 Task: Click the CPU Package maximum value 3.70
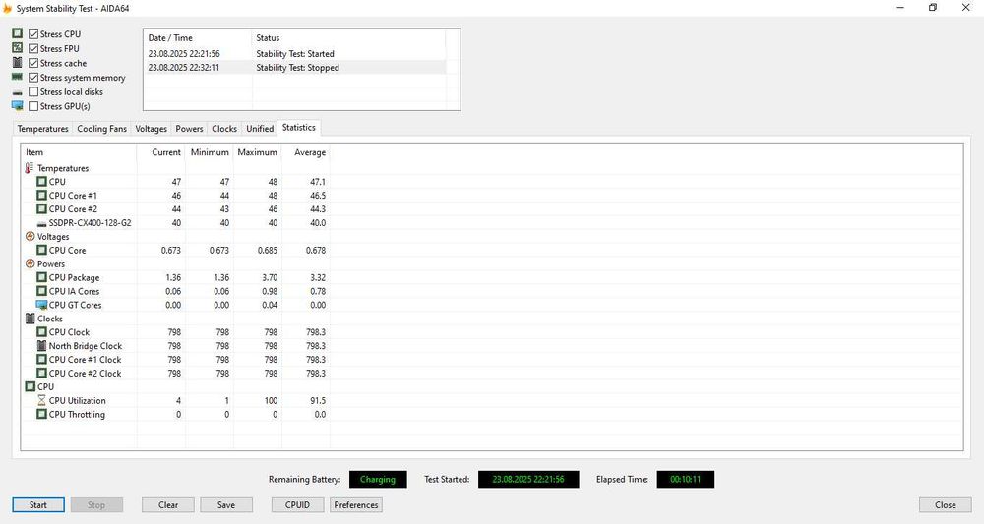coord(270,277)
